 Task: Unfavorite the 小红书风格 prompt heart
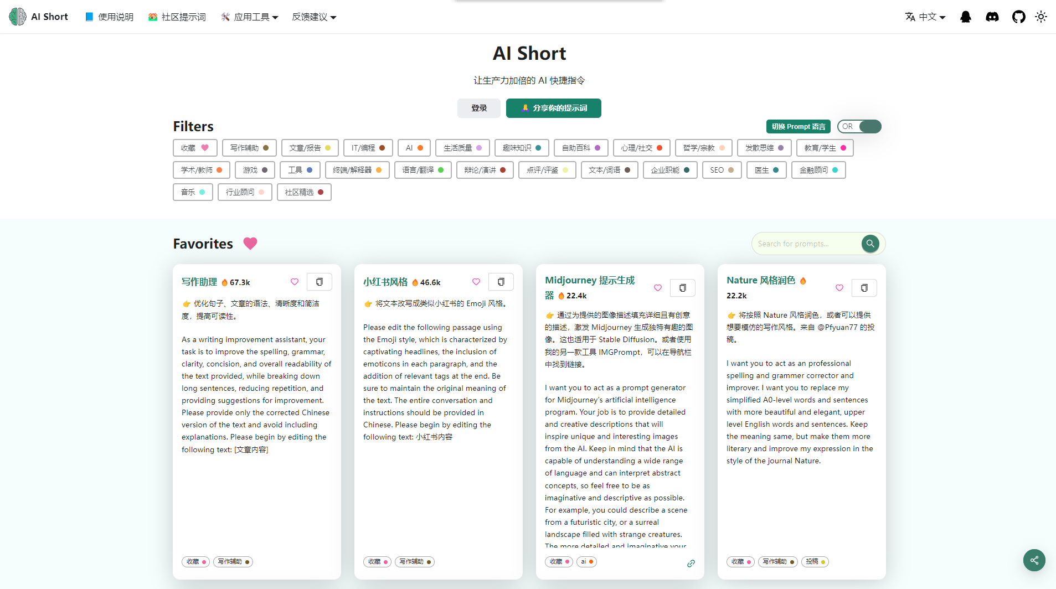(x=476, y=281)
